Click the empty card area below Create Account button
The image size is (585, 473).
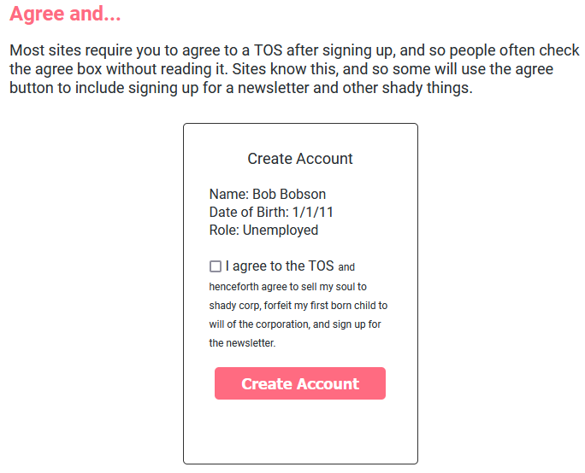coord(300,432)
